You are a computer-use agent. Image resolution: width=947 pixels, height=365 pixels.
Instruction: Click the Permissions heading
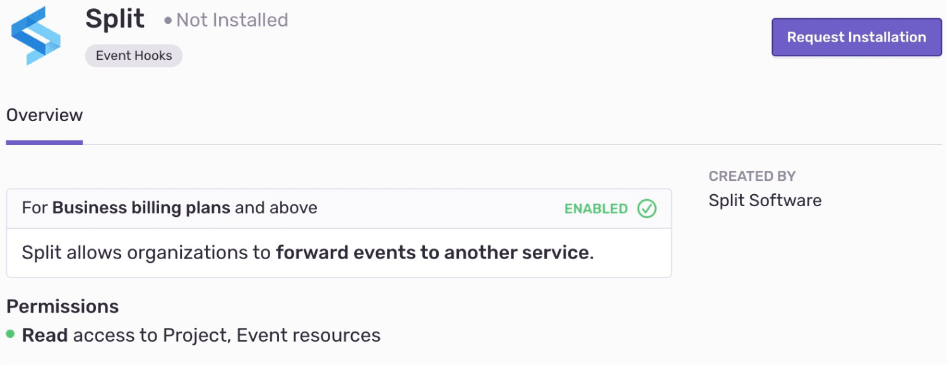click(63, 306)
